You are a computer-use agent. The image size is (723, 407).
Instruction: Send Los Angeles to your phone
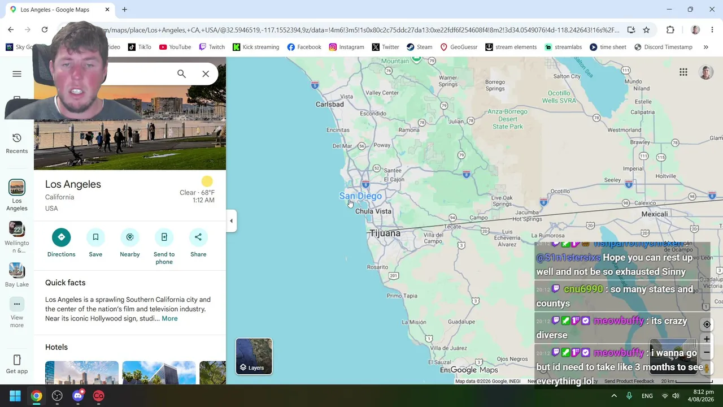[x=164, y=246]
